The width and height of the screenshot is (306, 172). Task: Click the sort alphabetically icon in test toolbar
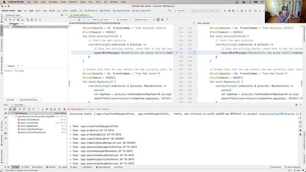pyautogui.click(x=20, y=109)
